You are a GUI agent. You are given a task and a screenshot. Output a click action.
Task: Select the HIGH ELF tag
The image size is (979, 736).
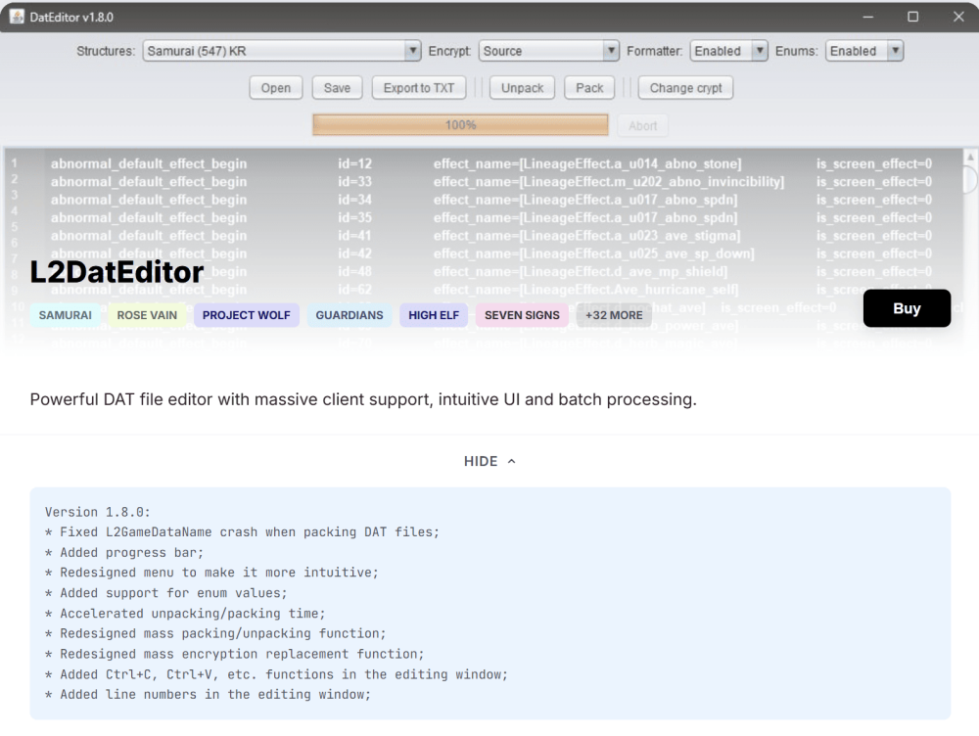[x=434, y=315]
